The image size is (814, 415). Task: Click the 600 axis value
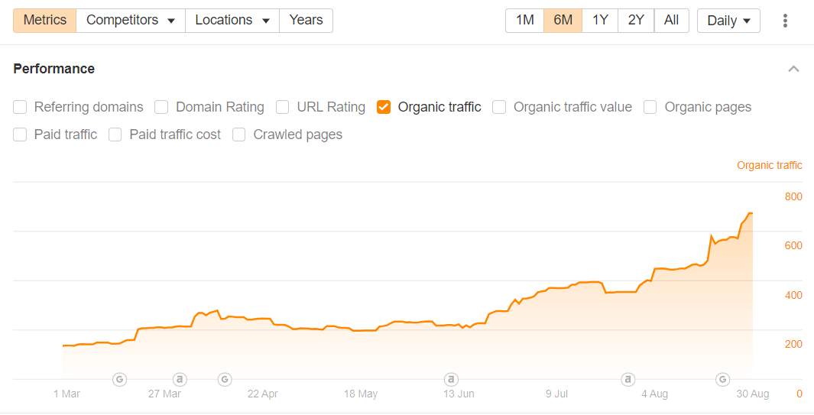793,245
